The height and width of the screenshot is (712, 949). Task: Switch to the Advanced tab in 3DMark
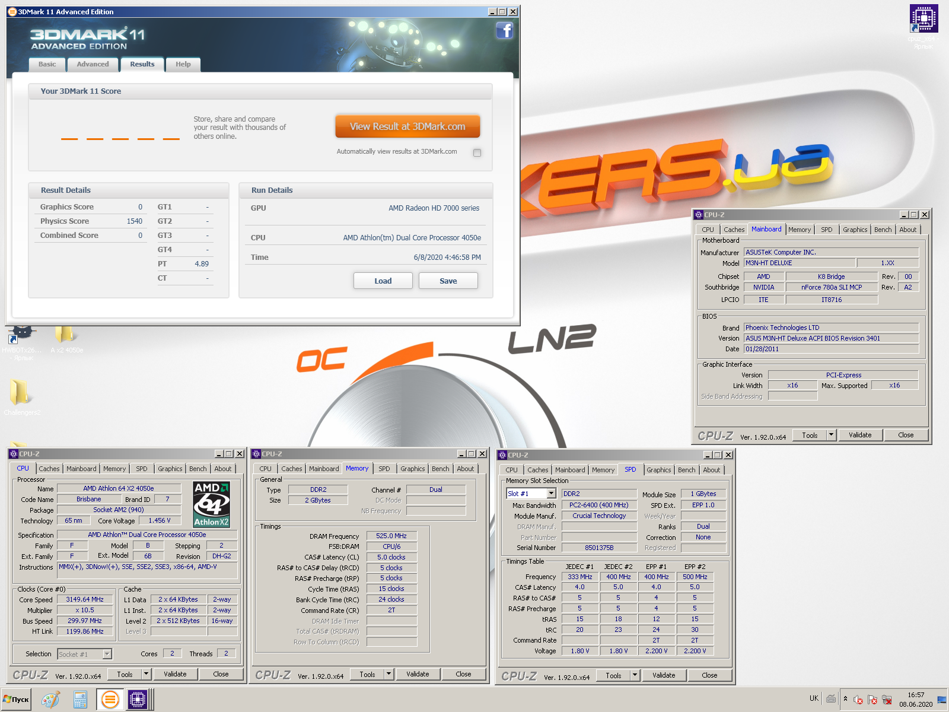pyautogui.click(x=93, y=64)
